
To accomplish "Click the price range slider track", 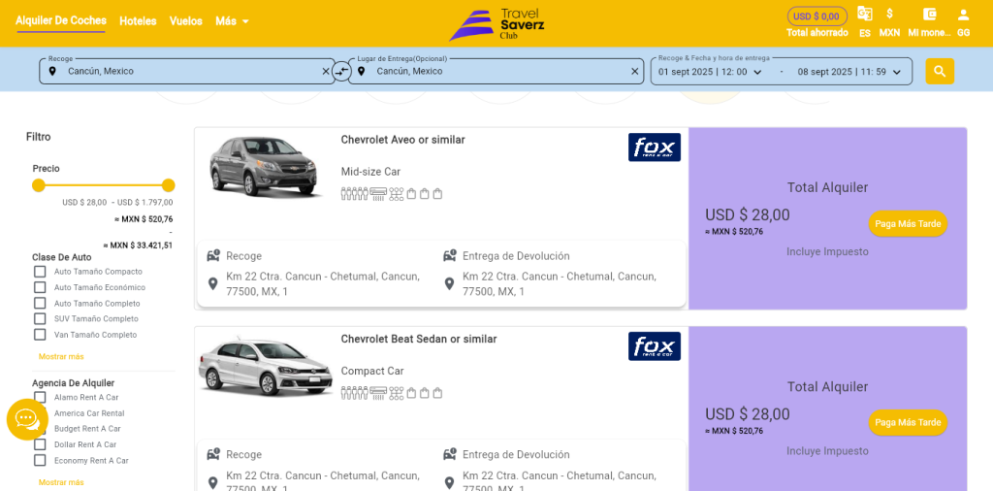I will [103, 185].
